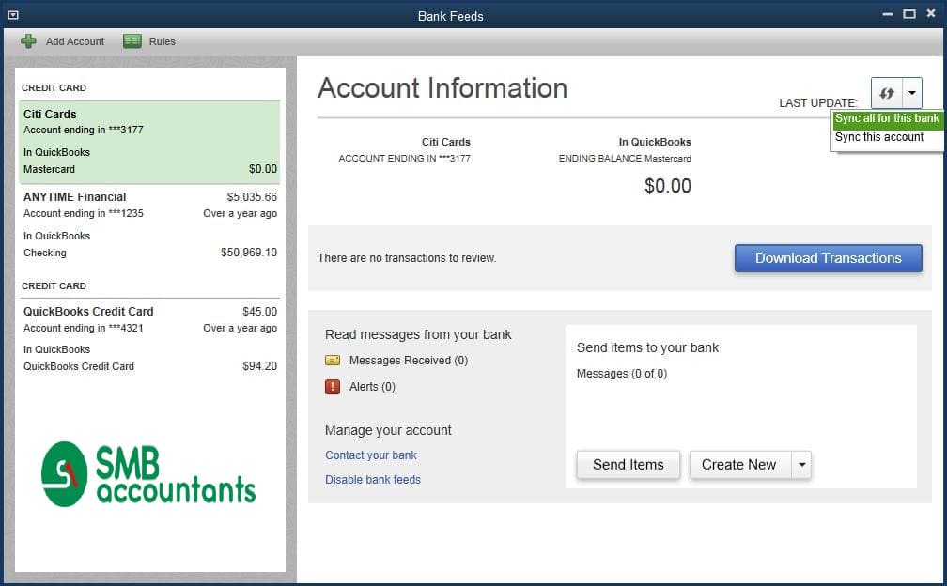Choose Sync this account
The height and width of the screenshot is (586, 947).
879,137
